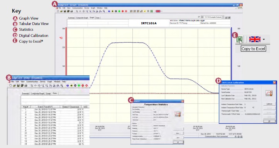Click New file icon in Data window toolbar

click(11, 85)
